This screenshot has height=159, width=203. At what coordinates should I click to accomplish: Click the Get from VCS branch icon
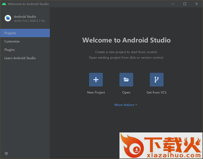click(156, 80)
